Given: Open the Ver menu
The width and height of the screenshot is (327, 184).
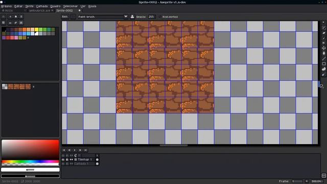Looking at the screenshot, I should 83,6.
